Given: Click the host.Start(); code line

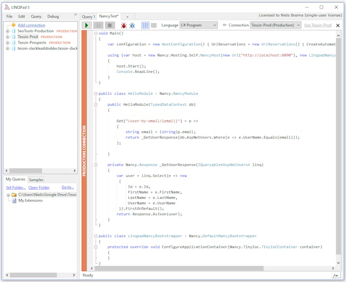Looking at the screenshot, I should (x=131, y=66).
